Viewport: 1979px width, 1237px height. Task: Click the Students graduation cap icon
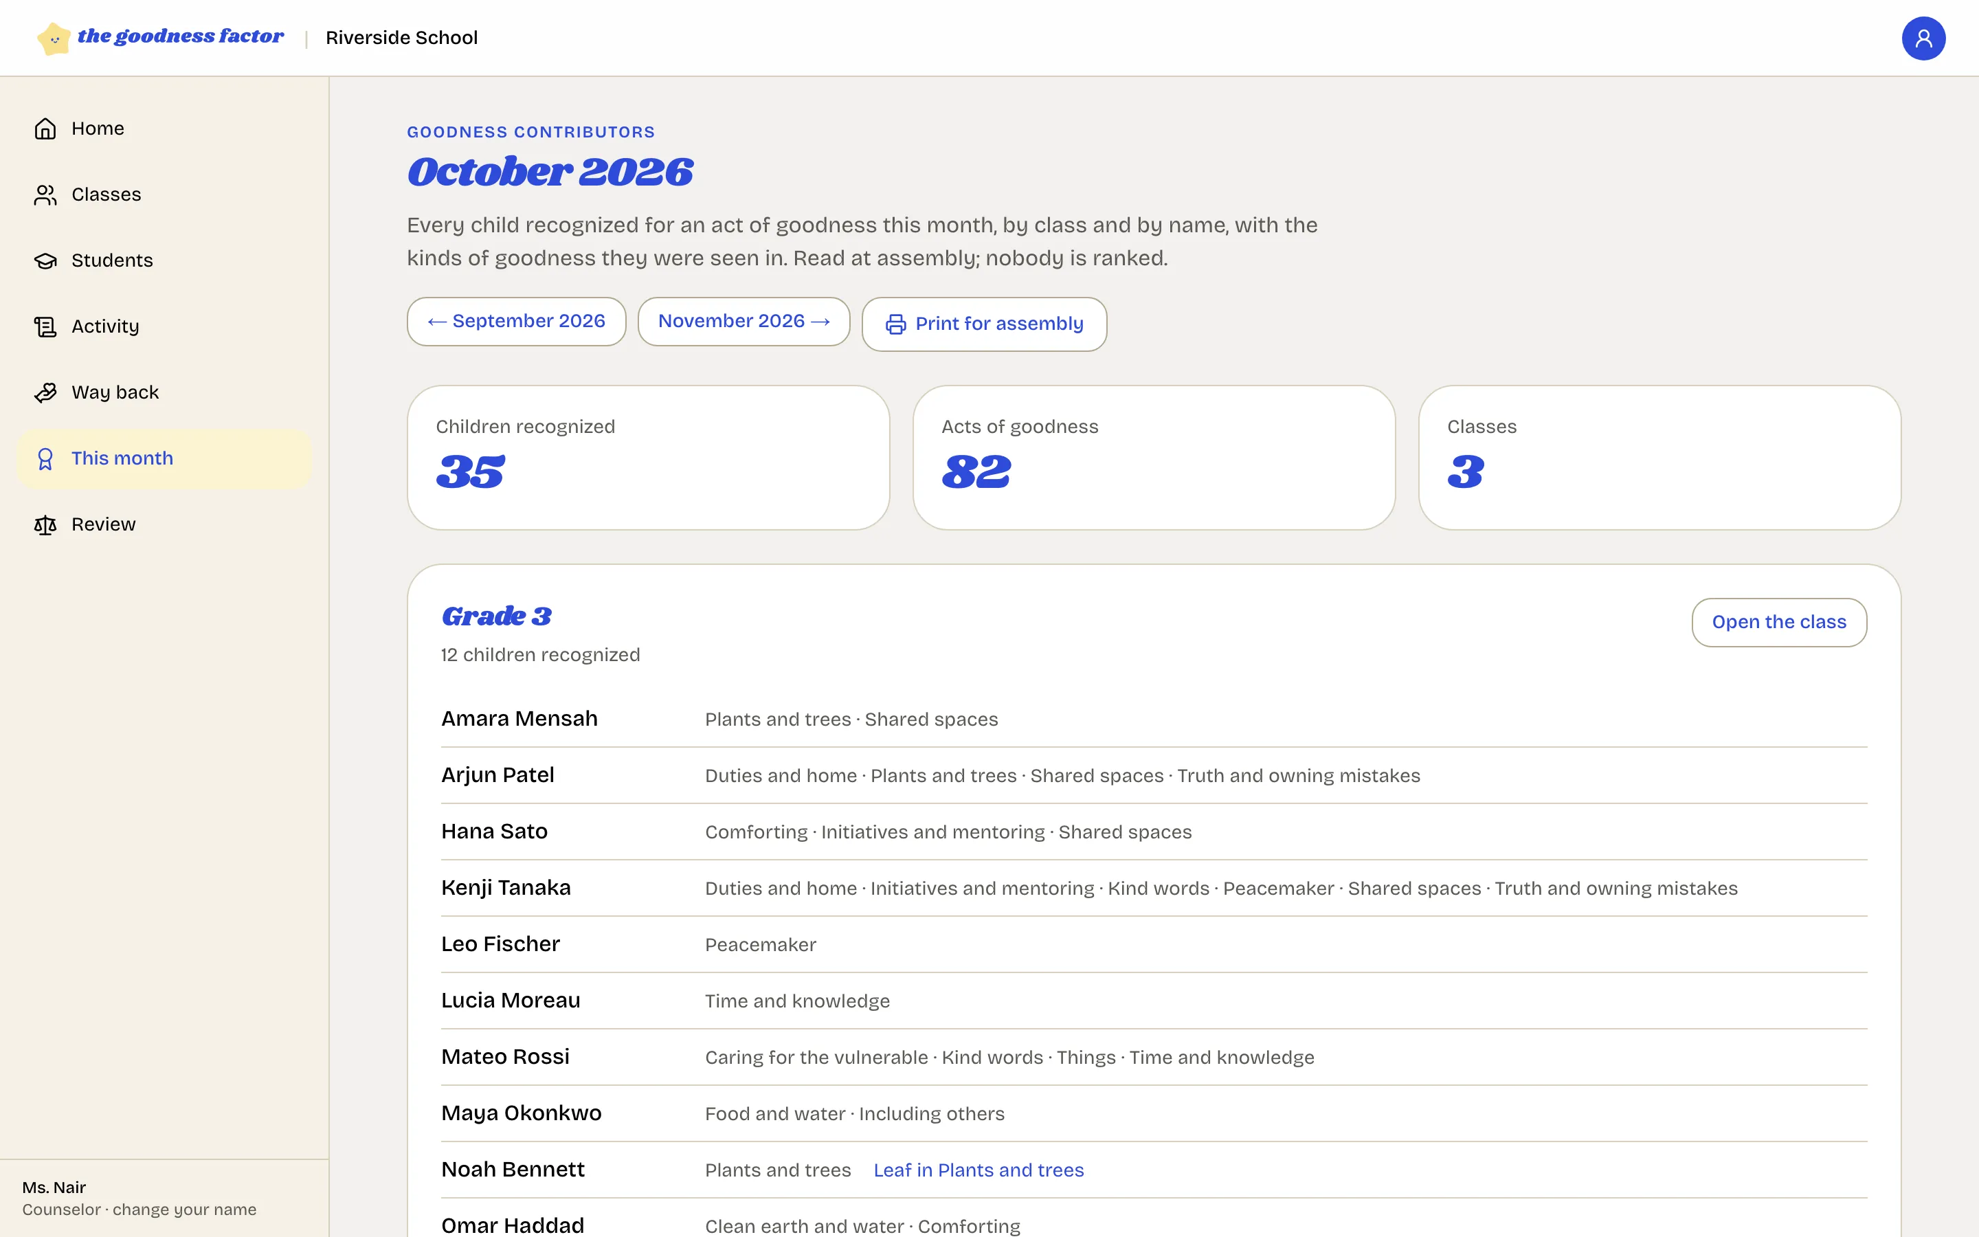(45, 260)
